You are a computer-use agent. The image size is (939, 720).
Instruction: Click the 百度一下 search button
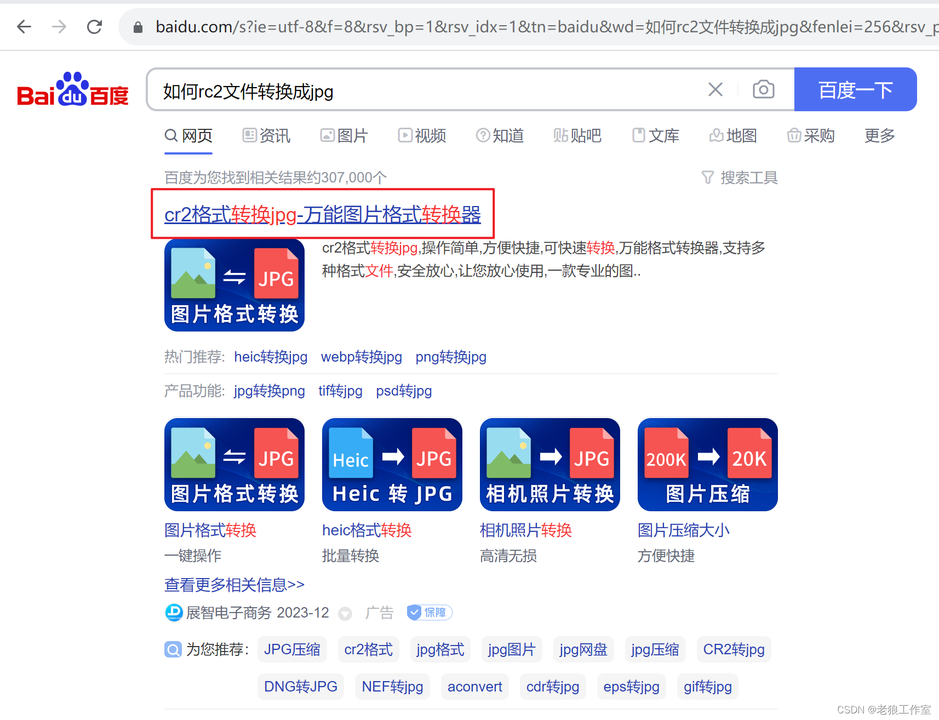point(855,89)
